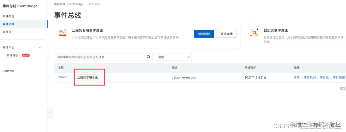Screen dimensions: 346x132
Task: Open the 全部 filter dropdown
Action: 173,57
